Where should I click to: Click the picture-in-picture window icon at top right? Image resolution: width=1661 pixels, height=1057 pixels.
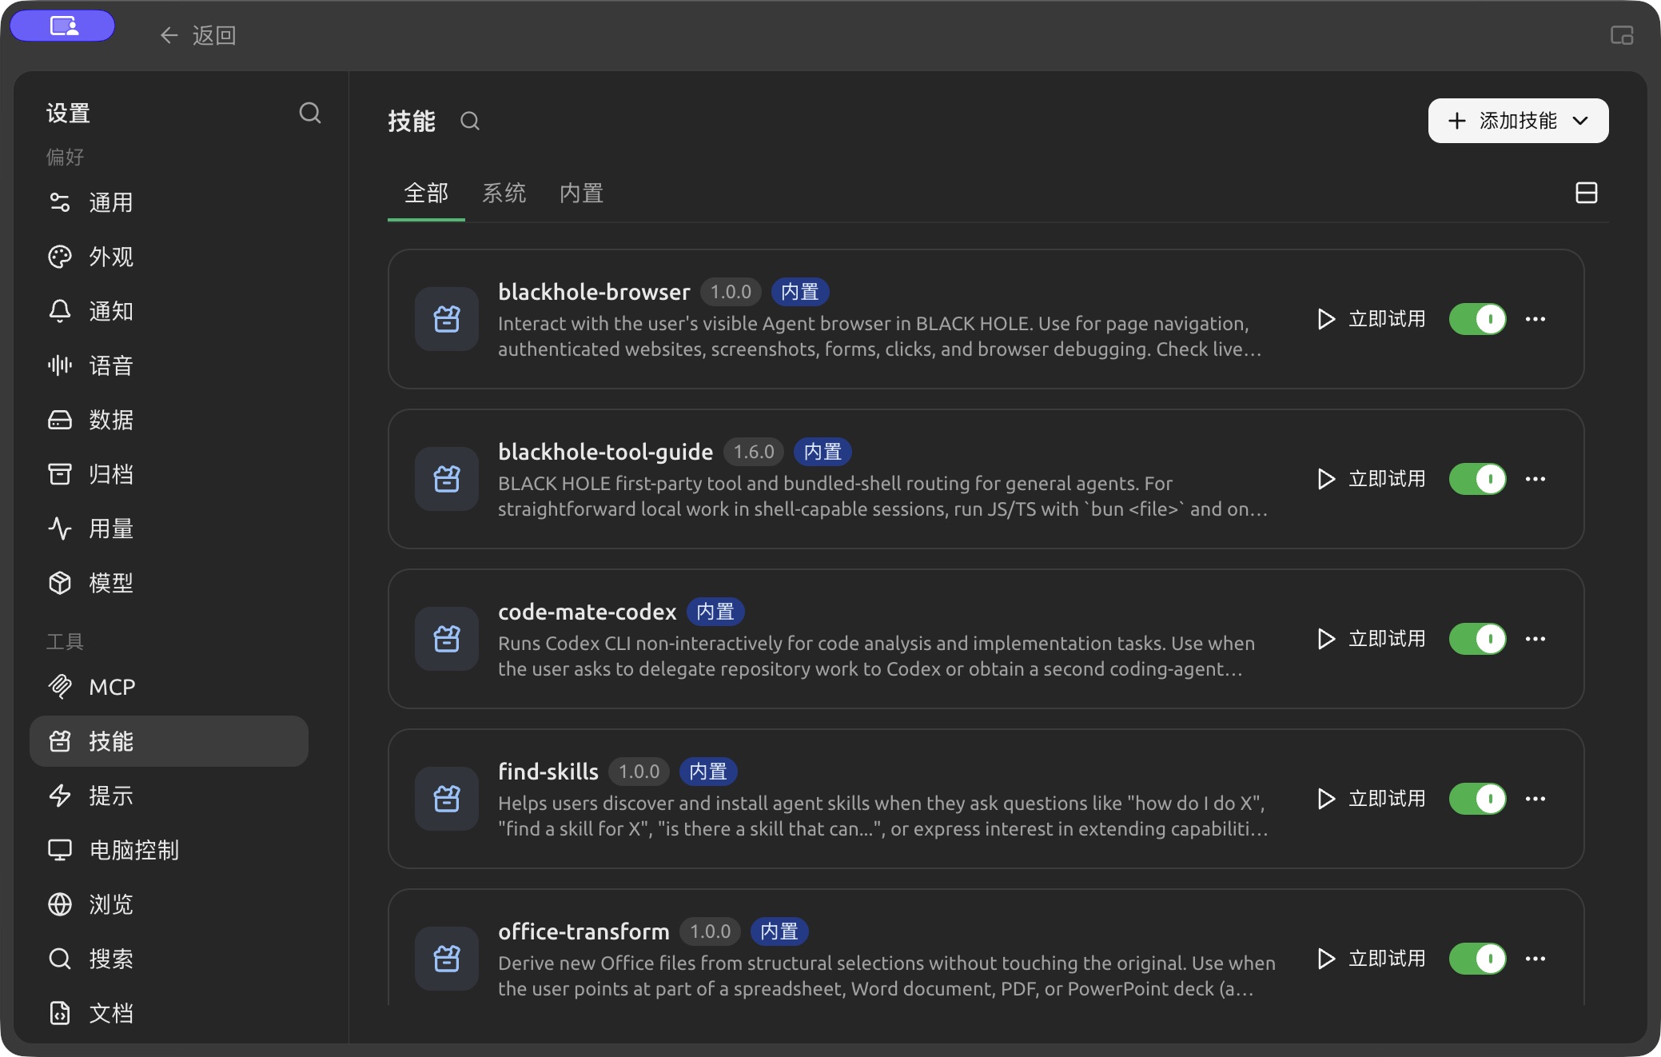pyautogui.click(x=1622, y=35)
